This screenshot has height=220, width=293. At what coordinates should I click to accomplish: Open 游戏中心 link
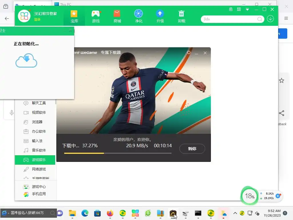click(35, 187)
